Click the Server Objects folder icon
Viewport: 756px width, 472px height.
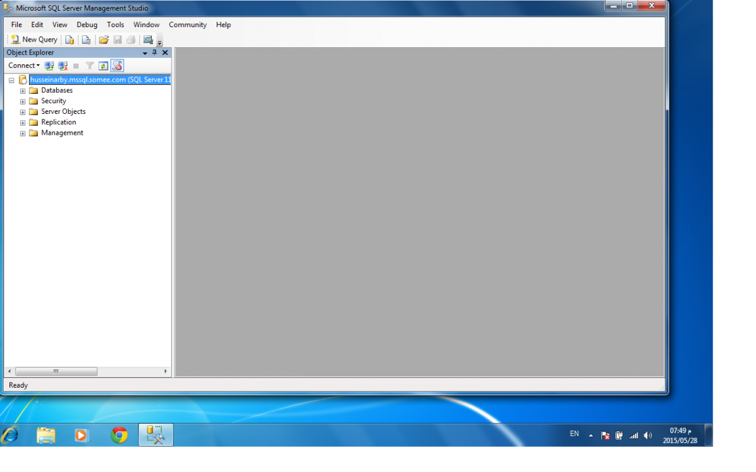(33, 112)
